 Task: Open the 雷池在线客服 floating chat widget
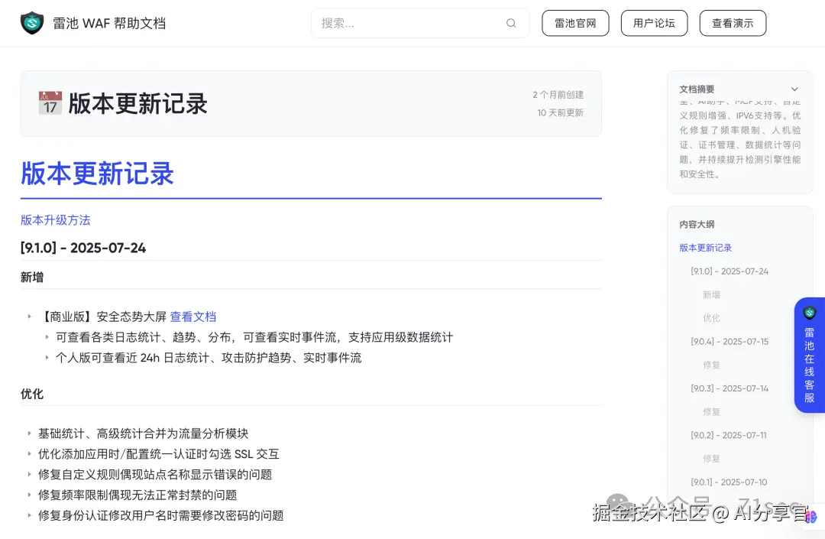[x=808, y=357]
